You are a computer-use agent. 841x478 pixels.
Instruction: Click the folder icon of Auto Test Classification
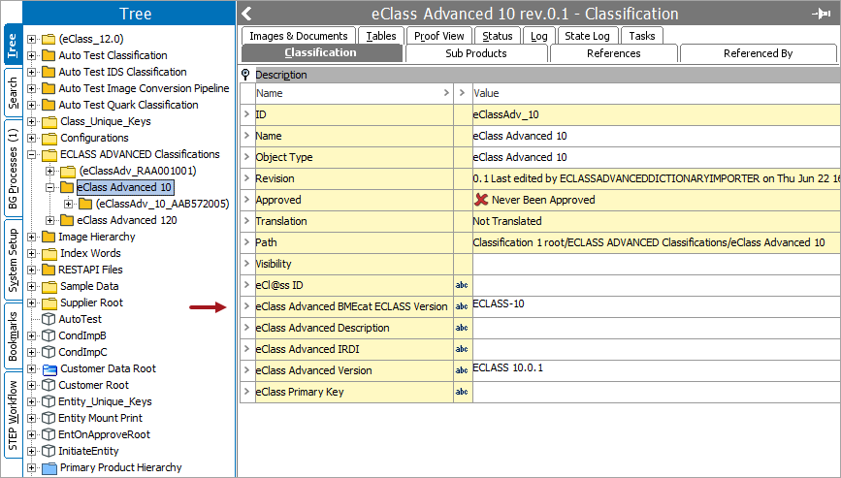[49, 55]
